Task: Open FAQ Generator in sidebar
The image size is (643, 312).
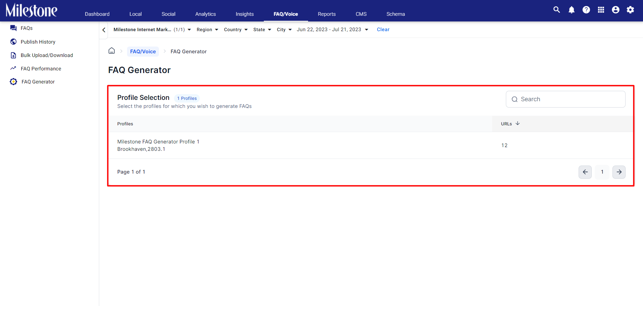Action: (x=38, y=82)
